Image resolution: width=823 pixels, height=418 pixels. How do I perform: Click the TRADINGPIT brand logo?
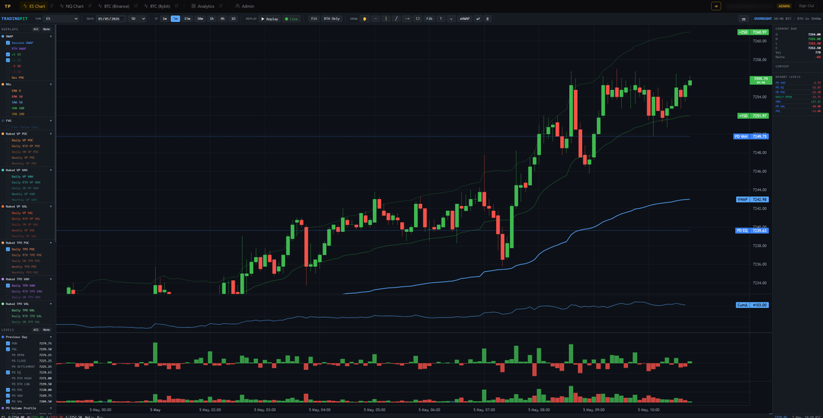(14, 19)
